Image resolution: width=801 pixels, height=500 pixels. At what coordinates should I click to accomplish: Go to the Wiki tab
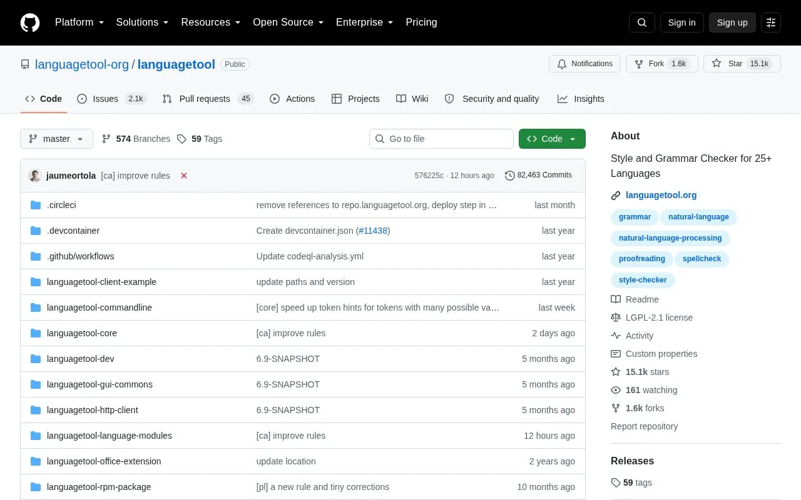pyautogui.click(x=412, y=99)
